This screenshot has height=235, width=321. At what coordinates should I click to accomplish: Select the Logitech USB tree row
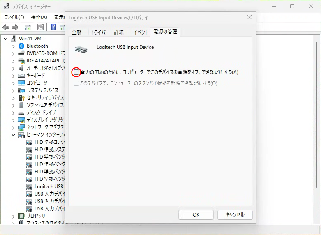point(50,187)
